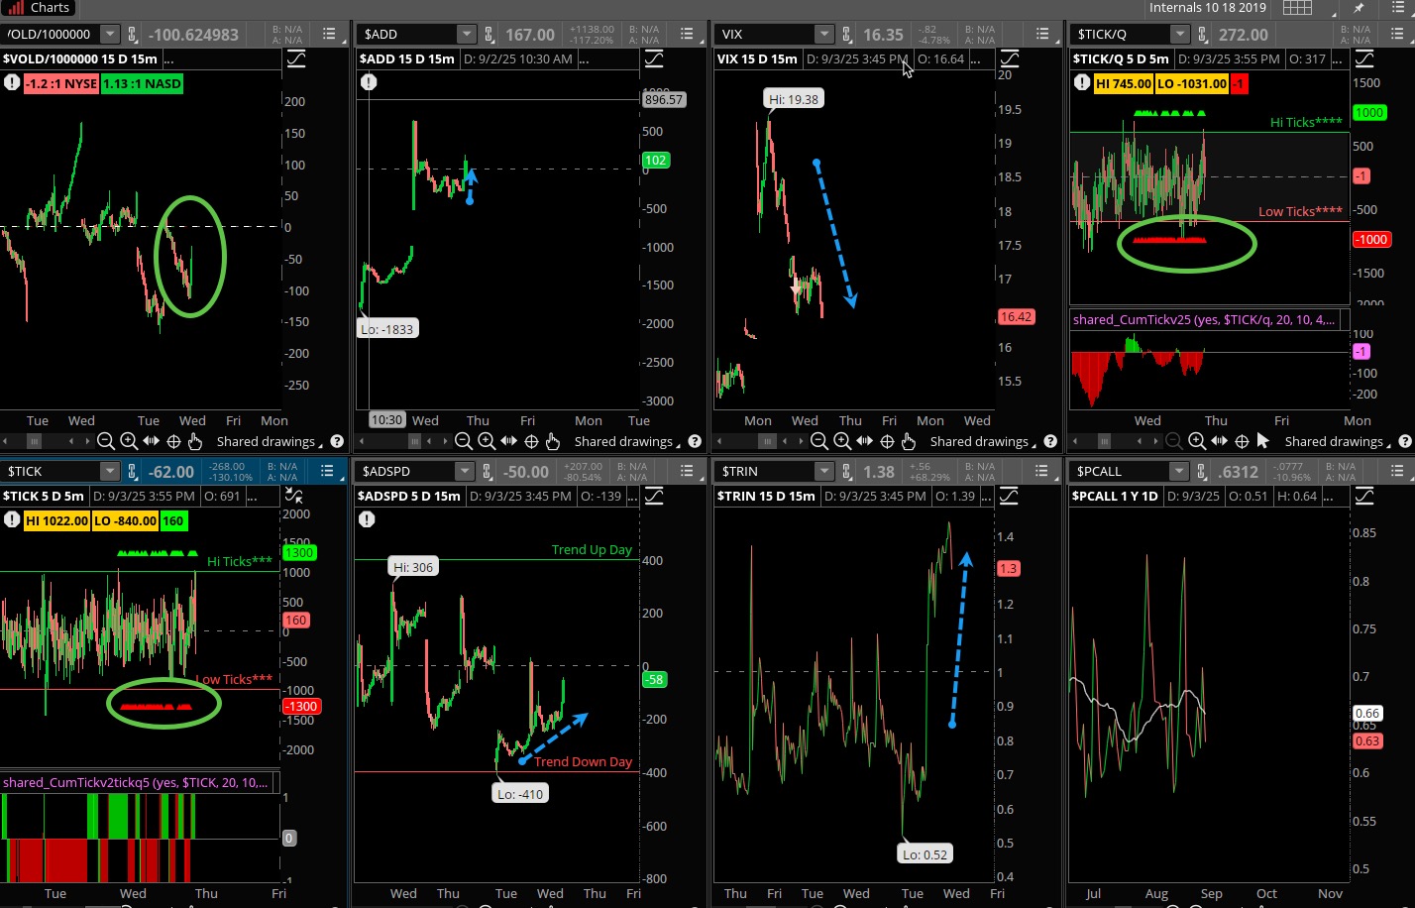Click crosshair pan tool under VIX chart
The image size is (1415, 908).
[x=887, y=441]
